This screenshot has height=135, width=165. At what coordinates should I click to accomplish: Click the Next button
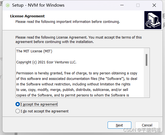(119, 125)
